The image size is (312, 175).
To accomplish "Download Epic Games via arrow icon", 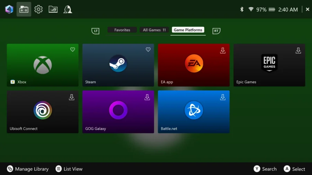I will pos(298,50).
